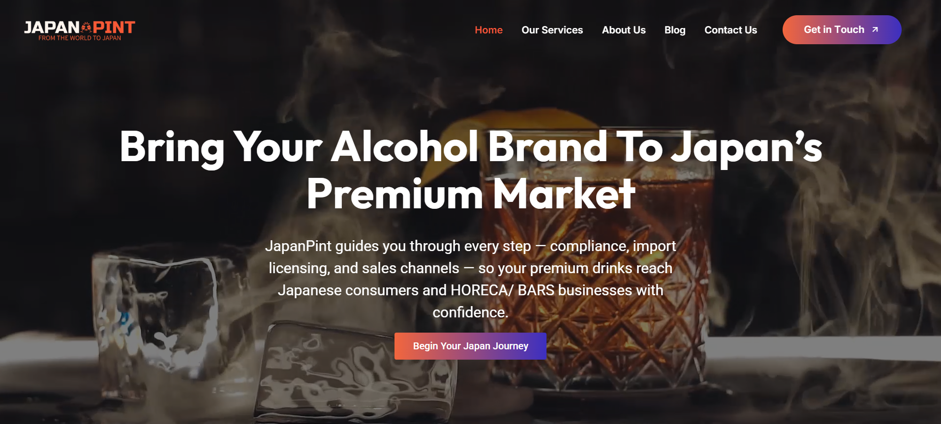941x424 pixels.
Task: Click the JapanPint guides description paragraph
Action: point(470,279)
